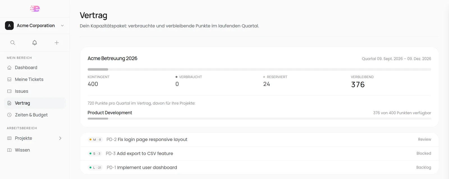Click the Wissen book icon
Image resolution: width=449 pixels, height=179 pixels.
click(9, 150)
